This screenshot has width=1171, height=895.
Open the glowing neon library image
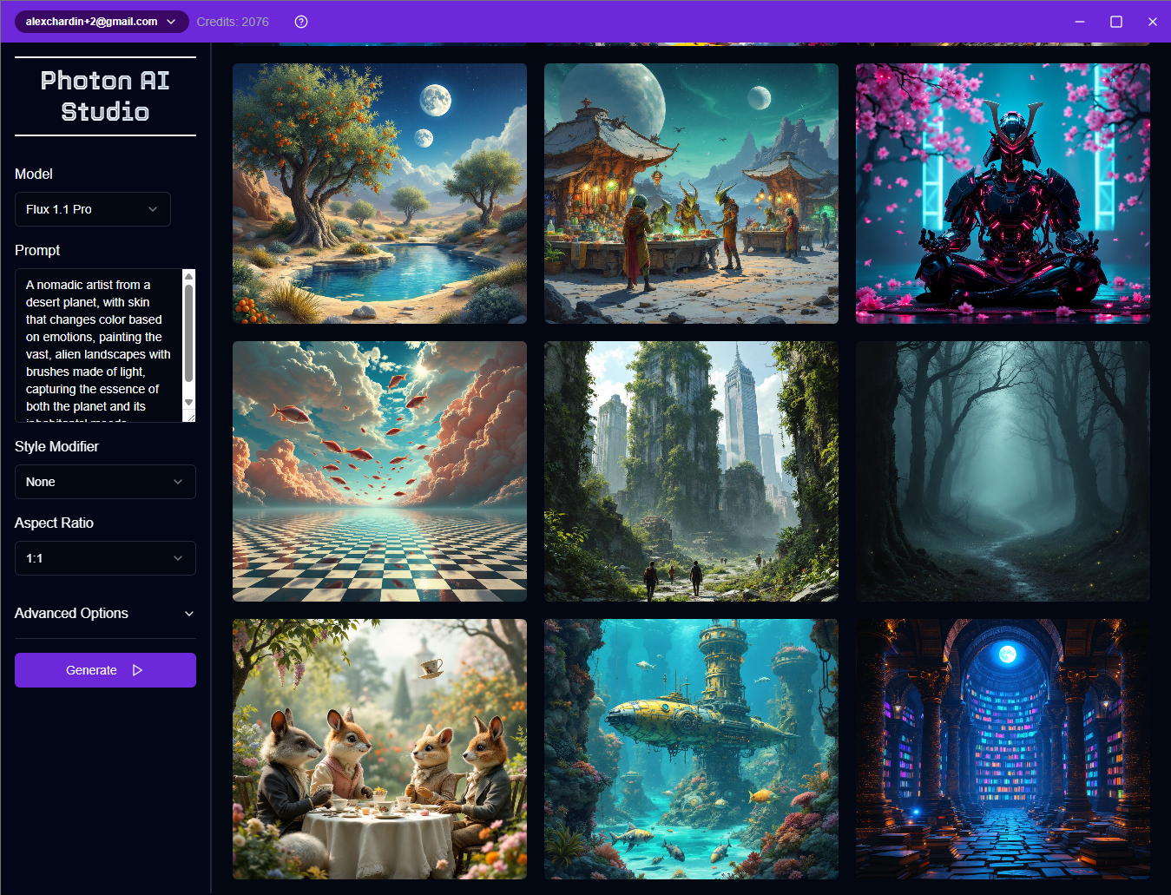pos(1003,748)
